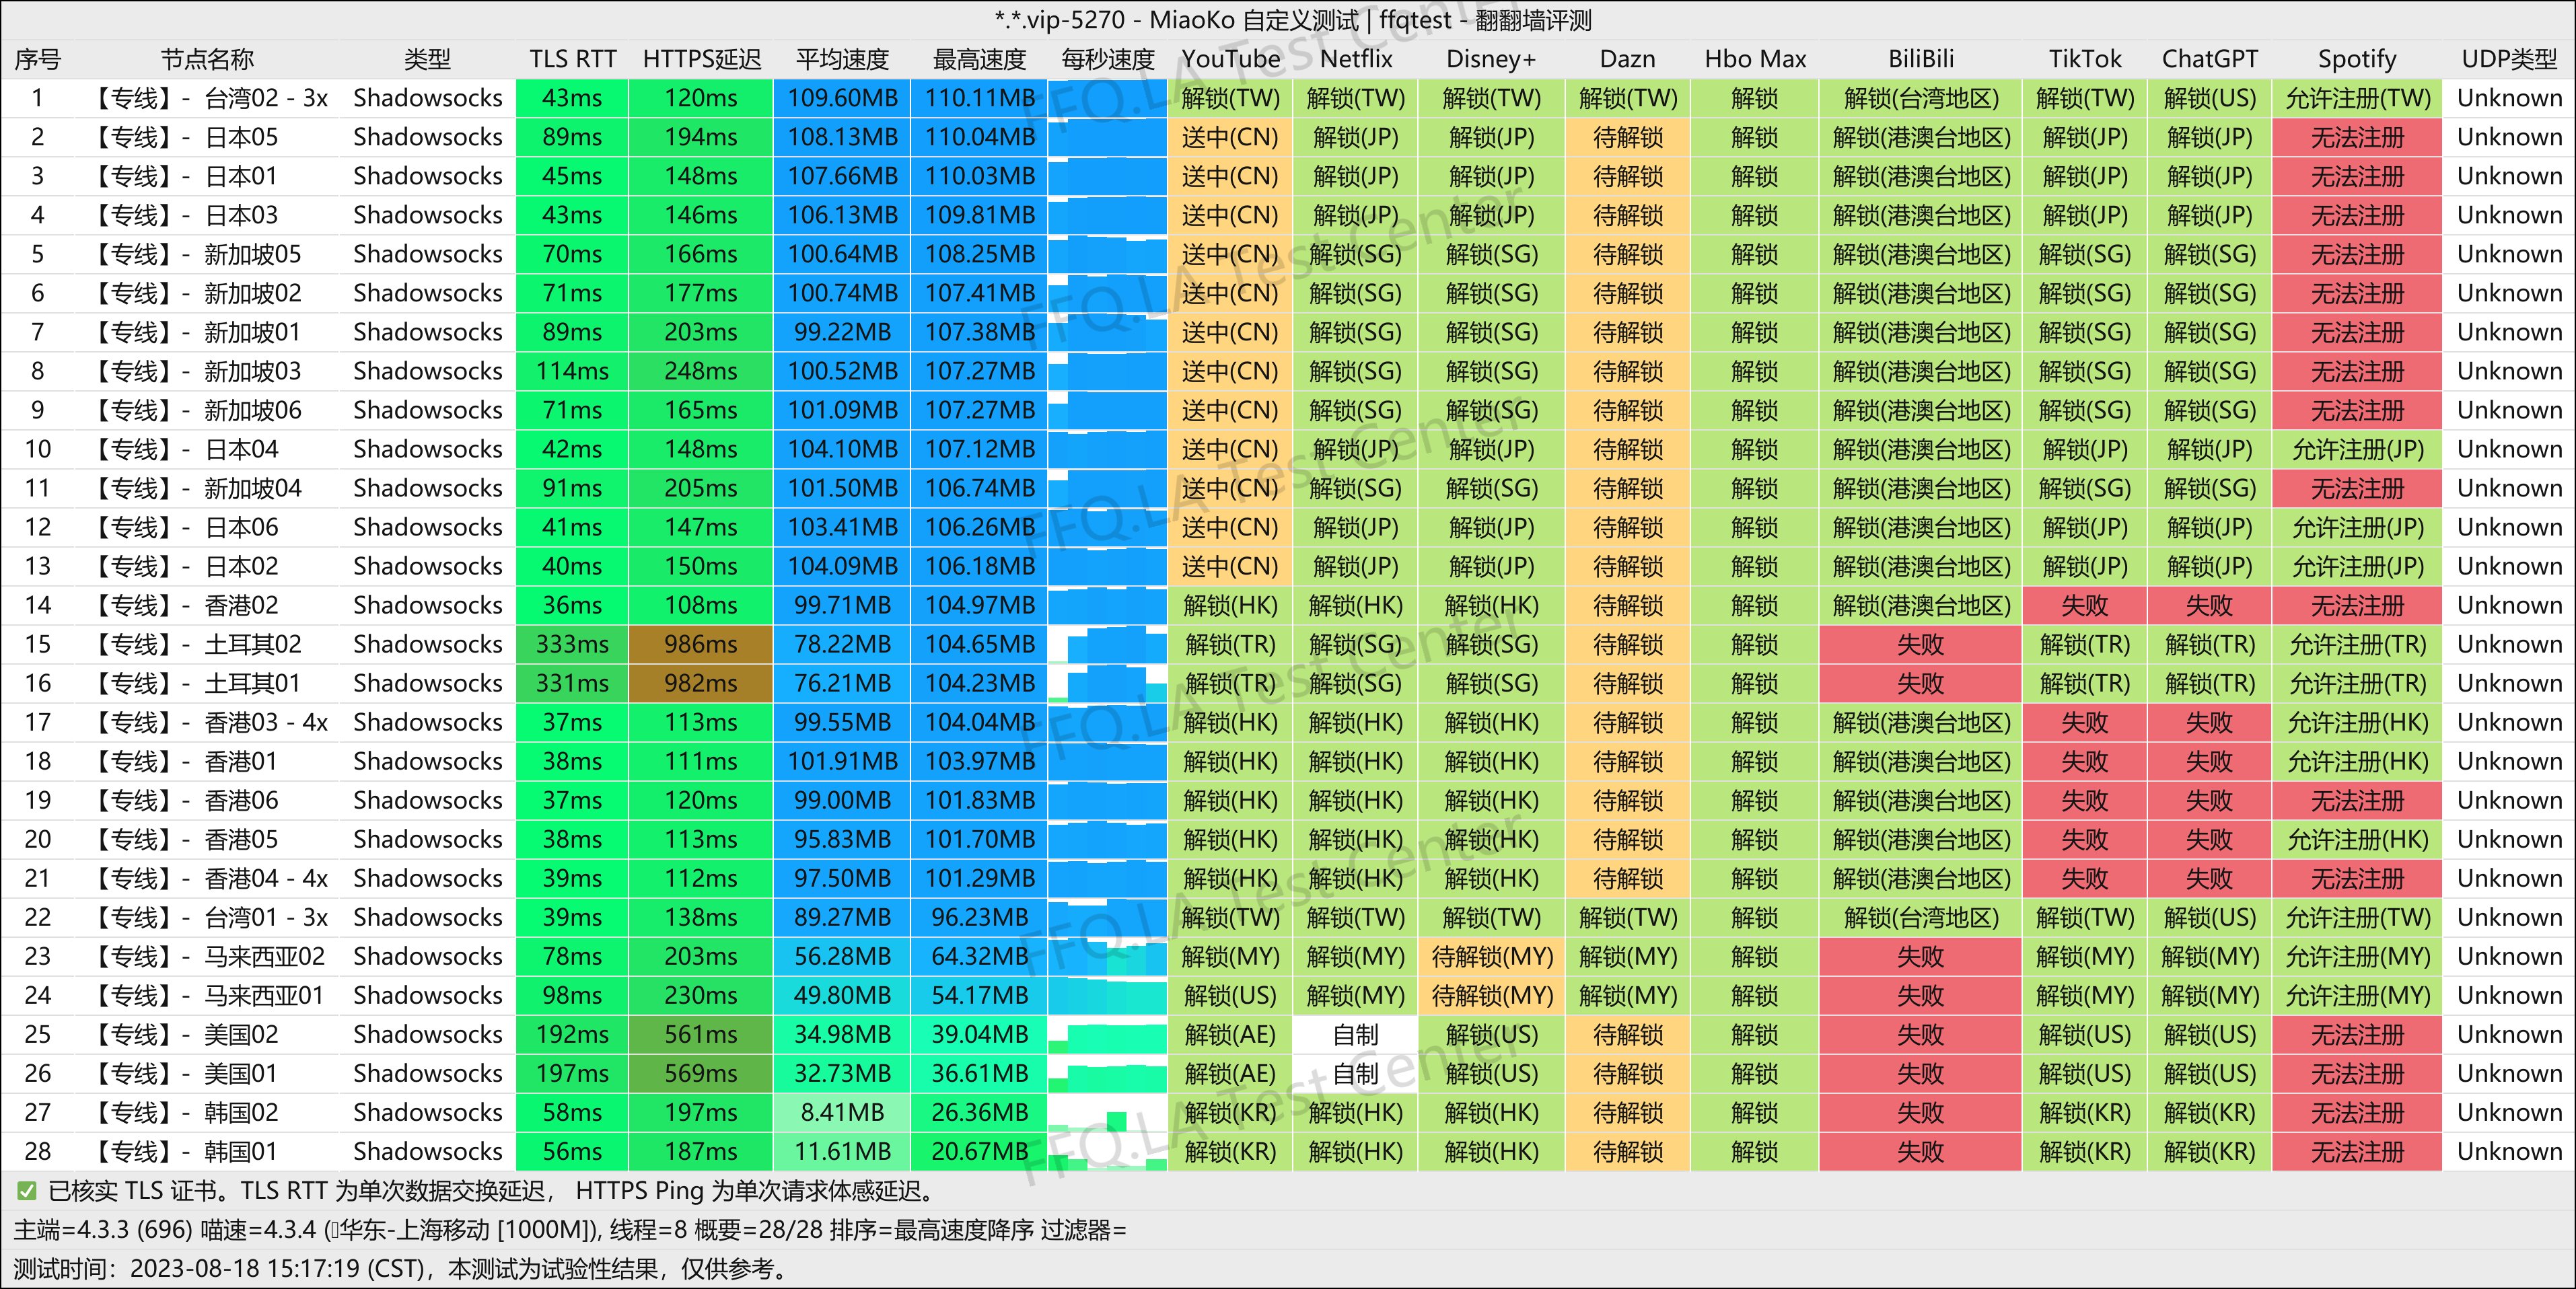Click the YouTube column header
Viewport: 2576px width, 1289px height.
click(1230, 59)
